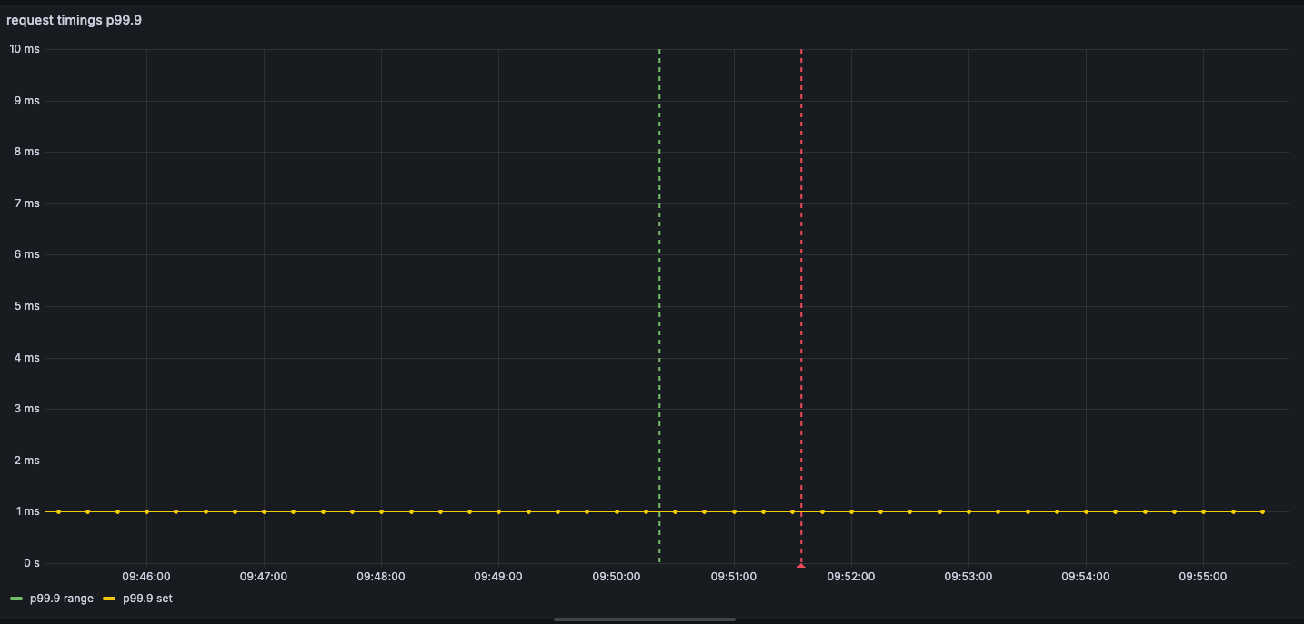Select the data point at 09:47:00

click(264, 511)
